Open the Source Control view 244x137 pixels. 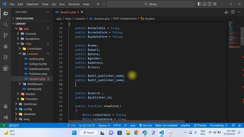tap(5, 35)
